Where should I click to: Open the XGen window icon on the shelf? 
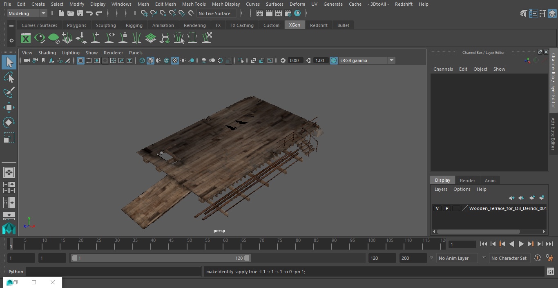pos(26,38)
